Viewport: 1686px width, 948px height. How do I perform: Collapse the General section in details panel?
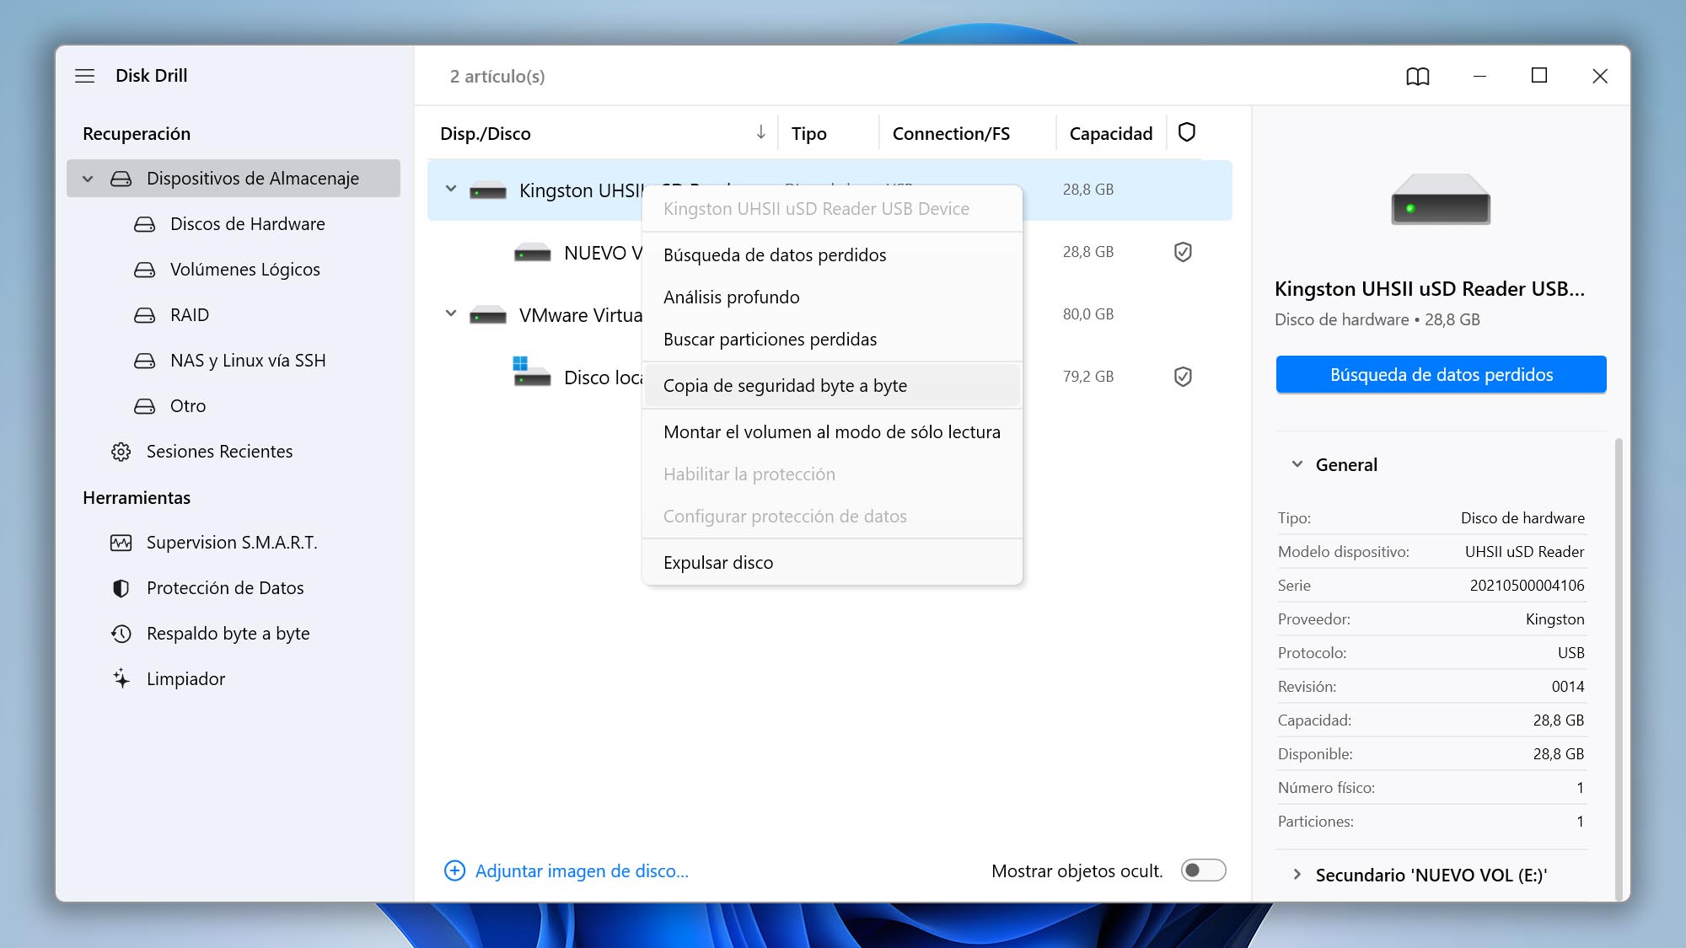(x=1297, y=464)
